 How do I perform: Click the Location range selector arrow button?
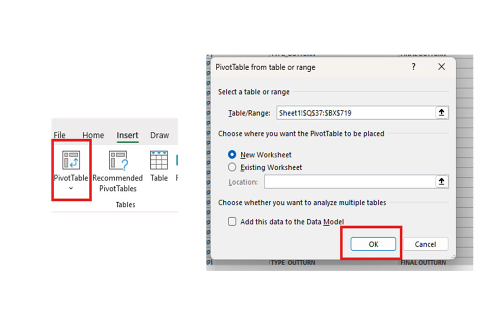[442, 181]
